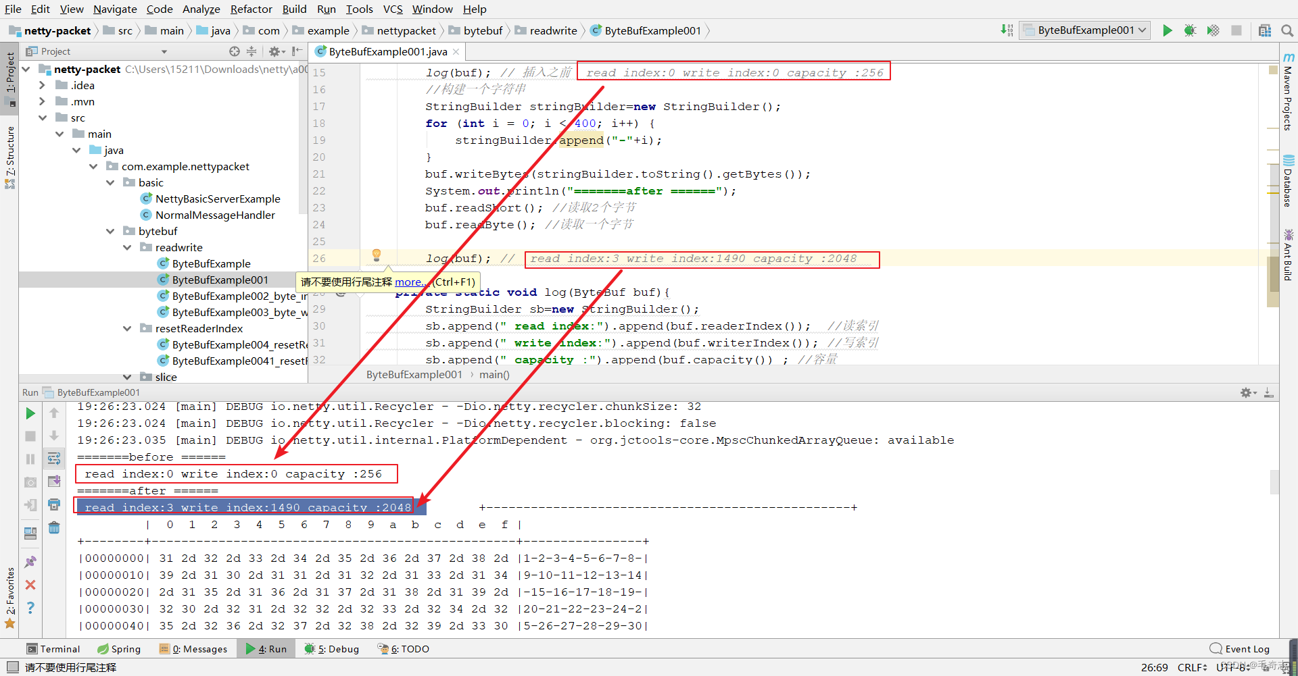Viewport: 1298px width, 676px height.
Task: Open the File menu
Action: (x=13, y=9)
